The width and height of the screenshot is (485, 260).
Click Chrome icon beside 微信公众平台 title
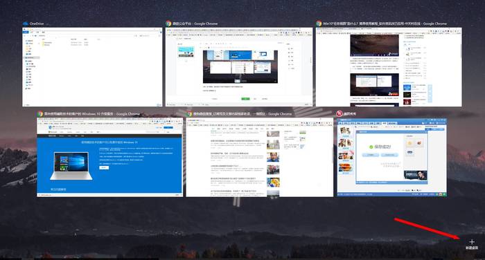tap(168, 24)
